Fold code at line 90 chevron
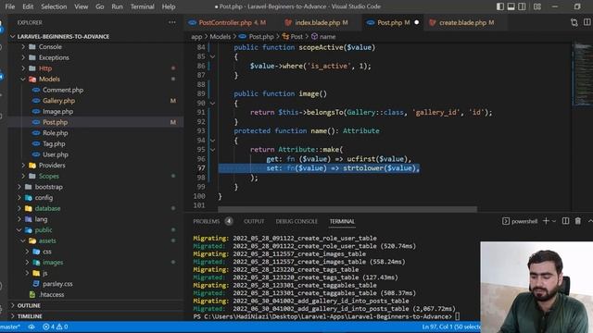This screenshot has width=593, height=333. pyautogui.click(x=212, y=103)
